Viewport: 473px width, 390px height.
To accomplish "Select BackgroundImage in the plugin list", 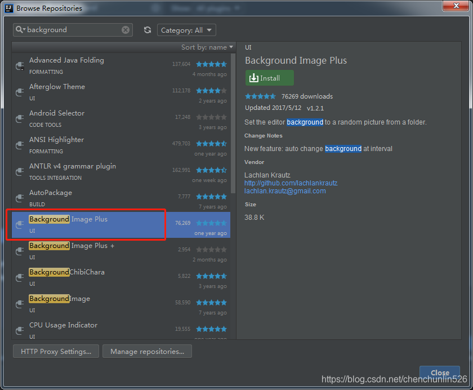I will pyautogui.click(x=121, y=304).
